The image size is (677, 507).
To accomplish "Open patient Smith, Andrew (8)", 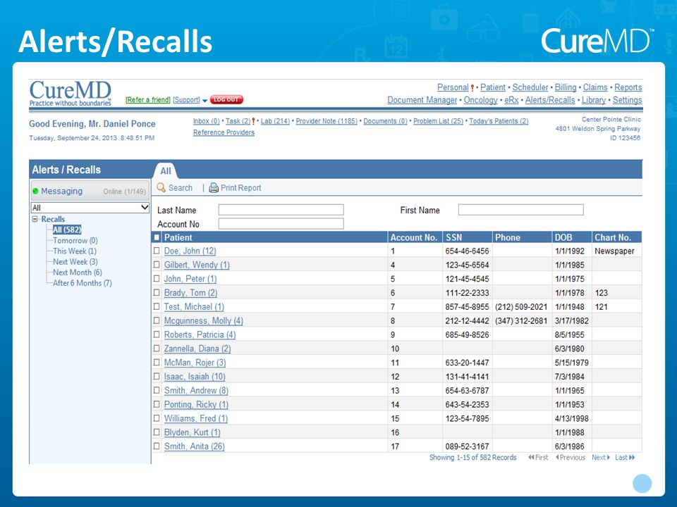I will pyautogui.click(x=196, y=391).
